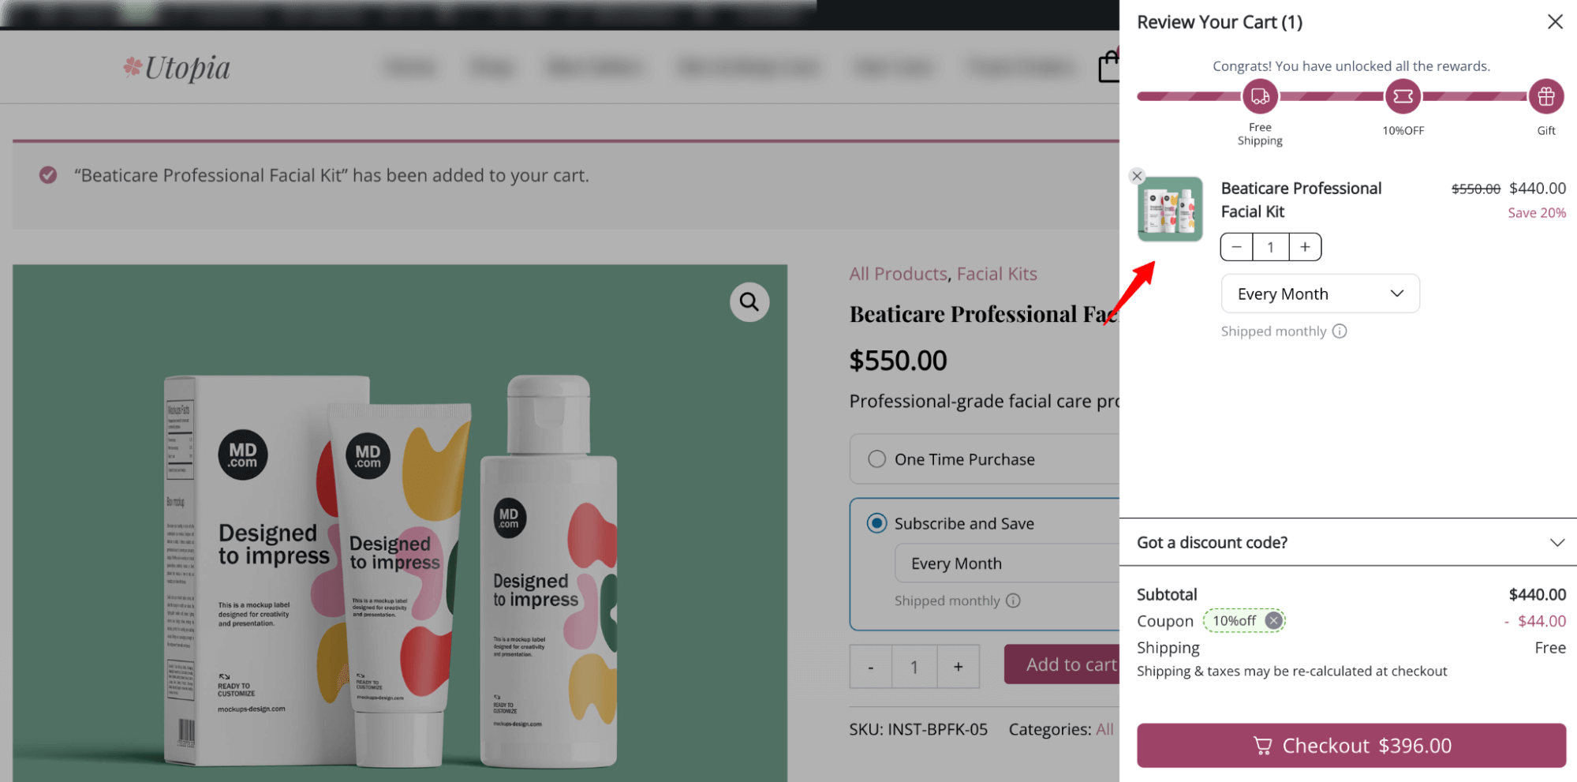This screenshot has width=1577, height=782.
Task: Open the product image zoom magnifier
Action: coord(749,301)
